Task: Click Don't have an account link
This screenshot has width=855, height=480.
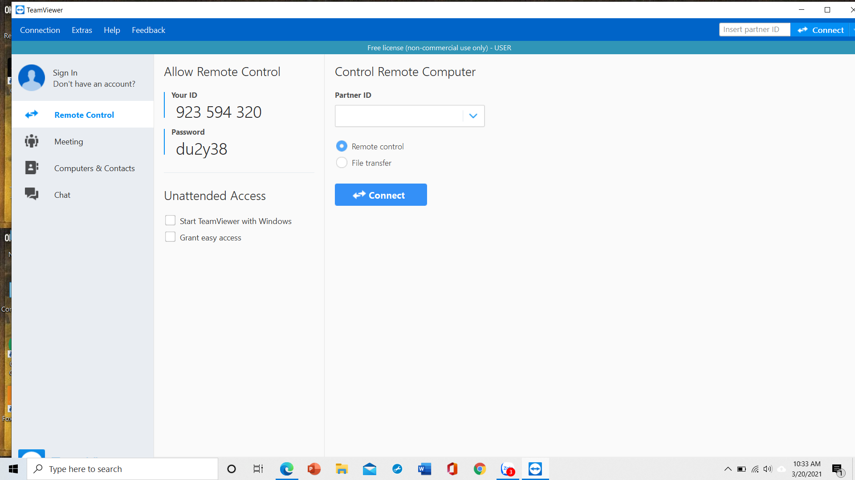Action: coord(94,84)
